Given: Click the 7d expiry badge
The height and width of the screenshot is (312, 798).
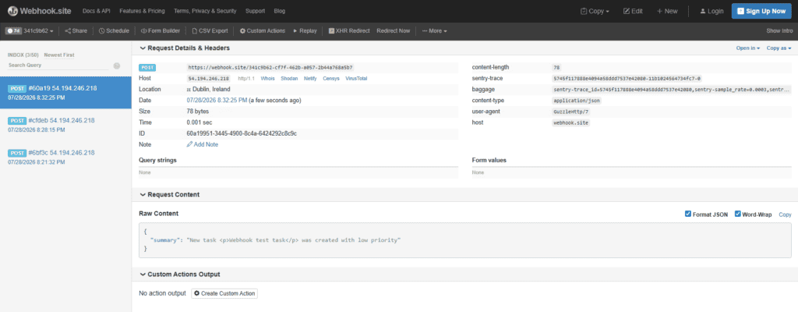Looking at the screenshot, I should (x=13, y=30).
